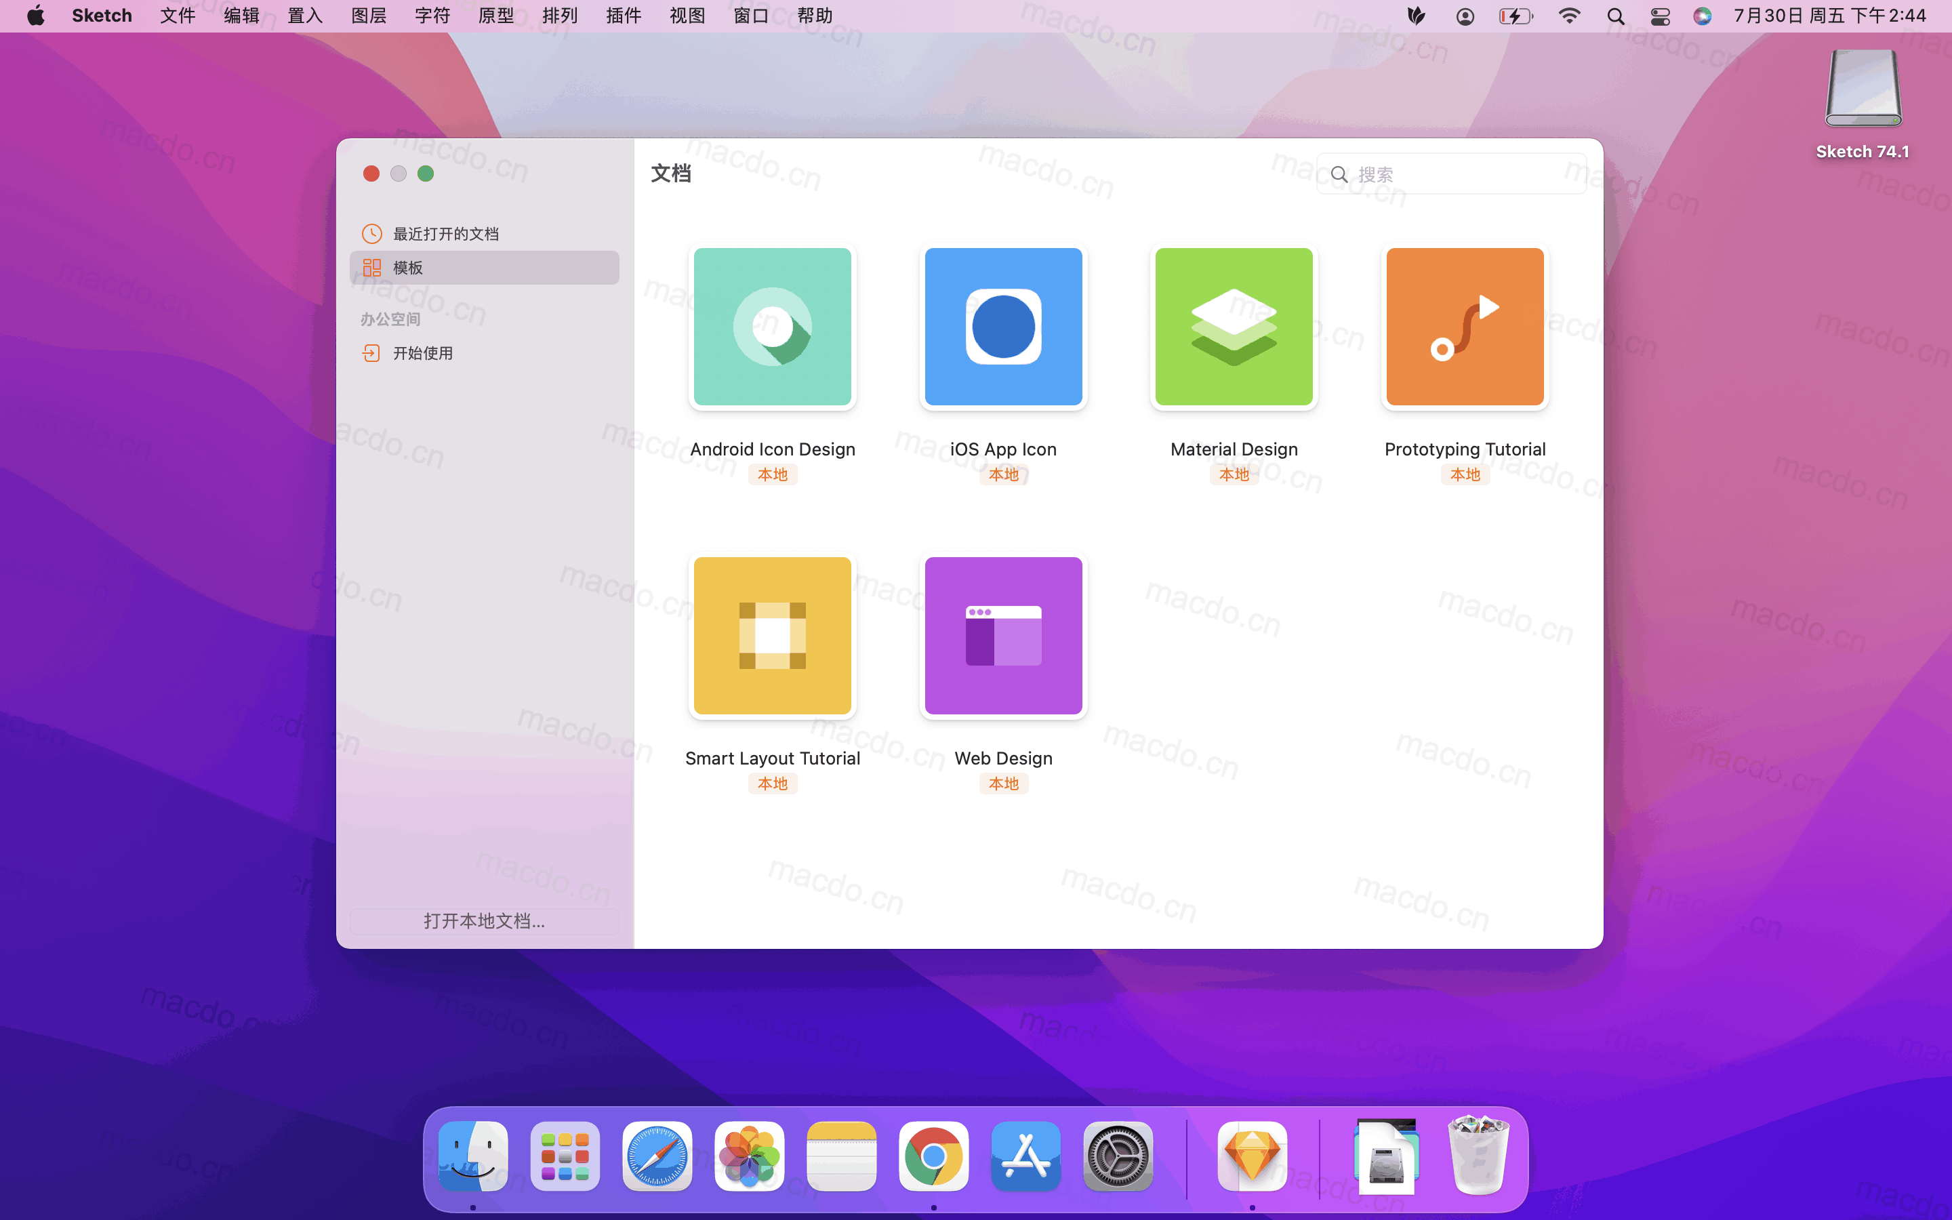Open the 窗口 menu
This screenshot has height=1220, width=1952.
pos(751,16)
